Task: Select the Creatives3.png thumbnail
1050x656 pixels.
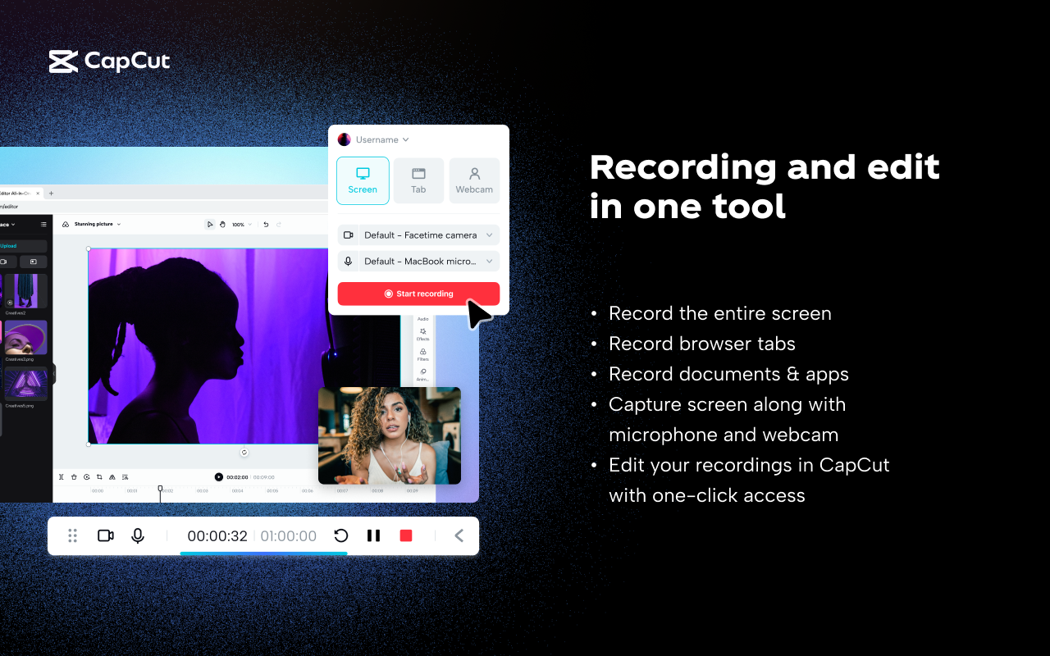Action: [25, 336]
